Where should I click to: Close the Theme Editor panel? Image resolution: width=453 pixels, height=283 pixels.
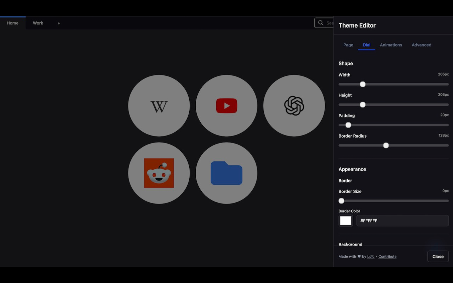pos(438,256)
